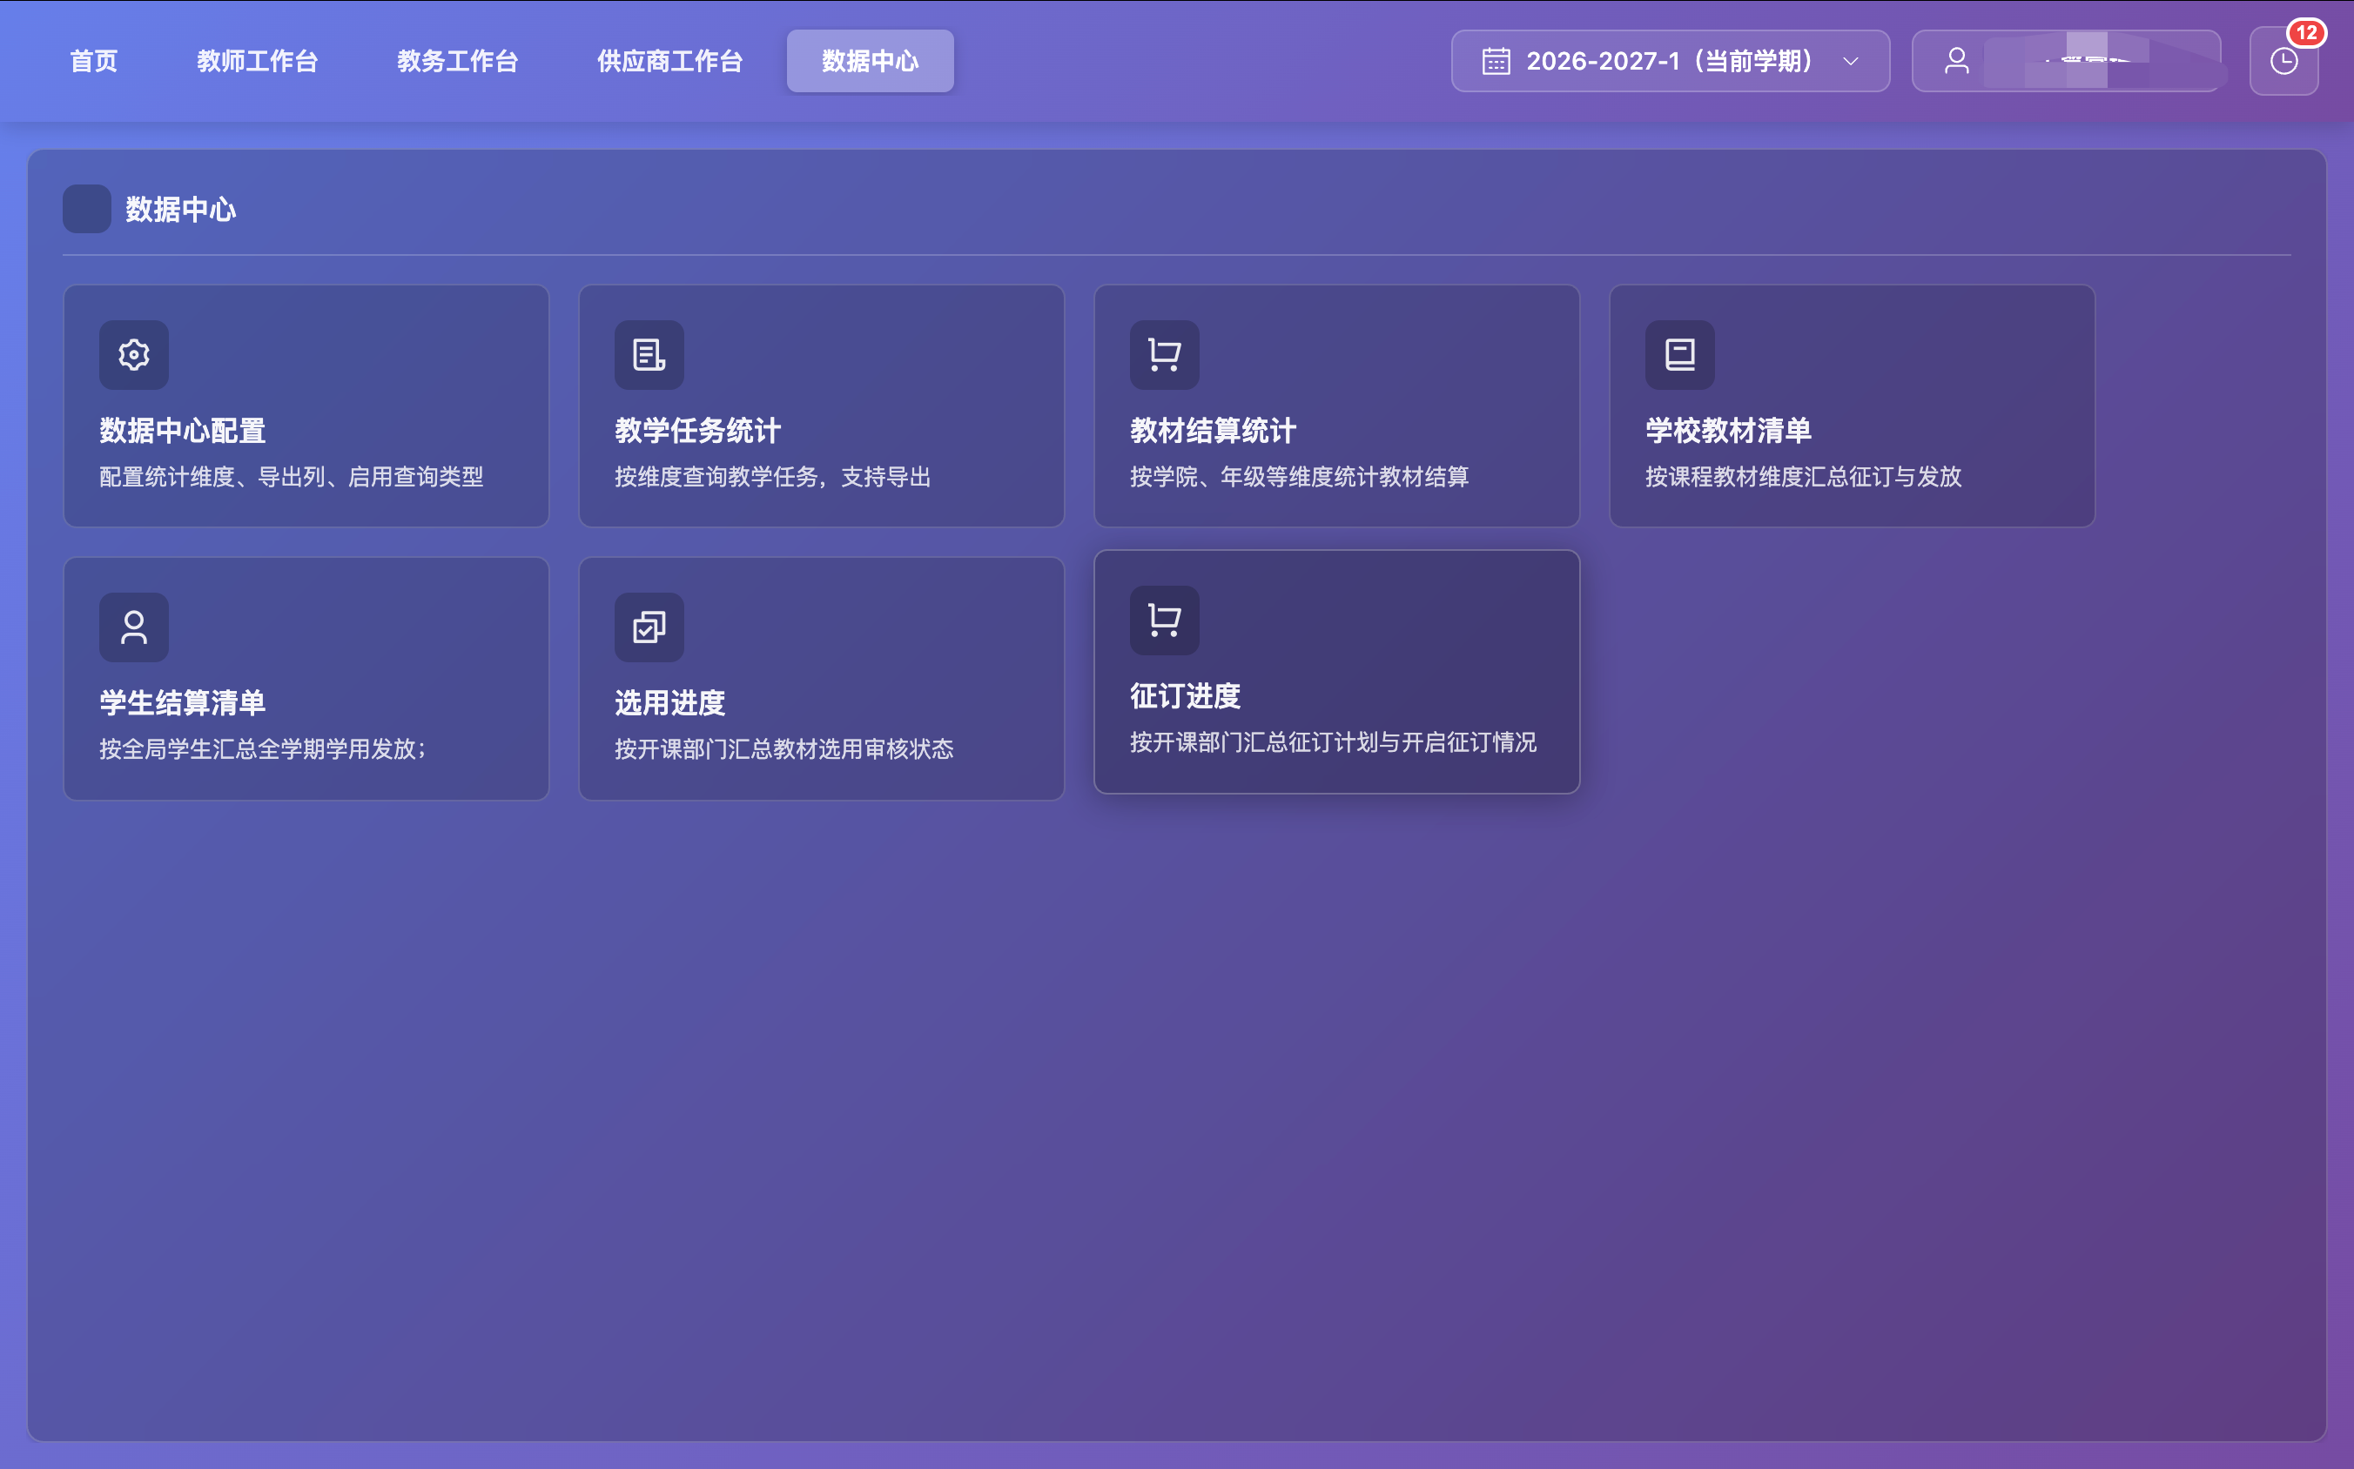Click the gear icon on 数据中心配置 card
The image size is (2354, 1469).
[134, 354]
